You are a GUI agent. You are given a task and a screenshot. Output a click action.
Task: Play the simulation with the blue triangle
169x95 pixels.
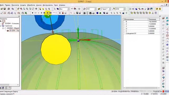pyautogui.click(x=44, y=13)
